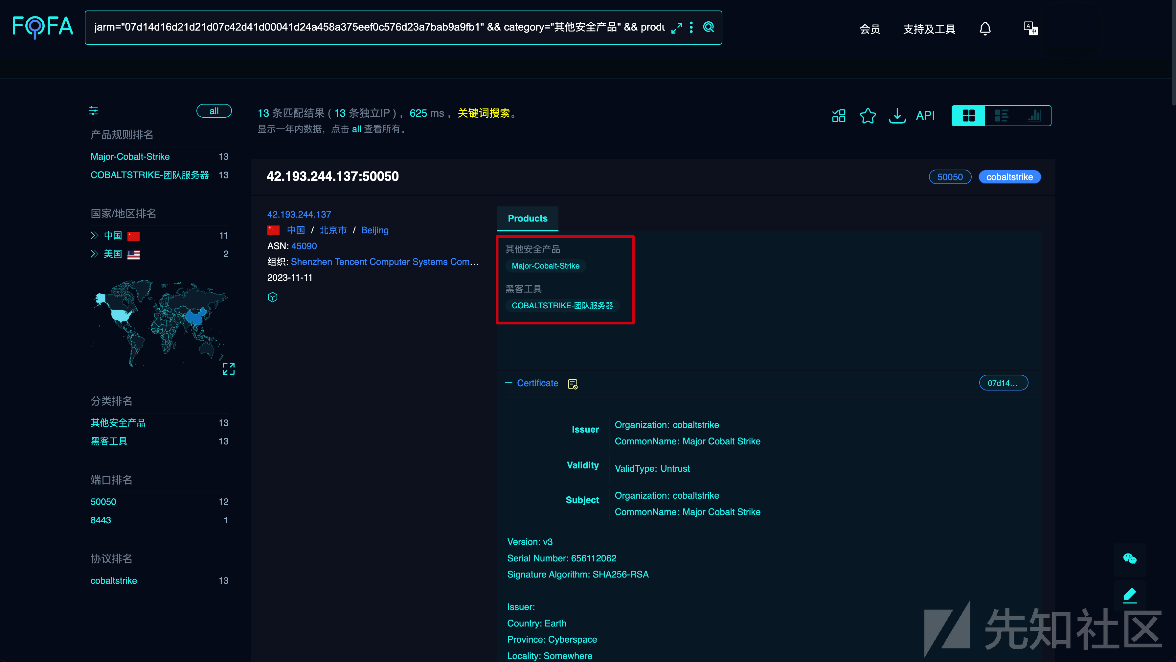1176x662 pixels.
Task: Expand the search query box icon
Action: click(x=677, y=28)
